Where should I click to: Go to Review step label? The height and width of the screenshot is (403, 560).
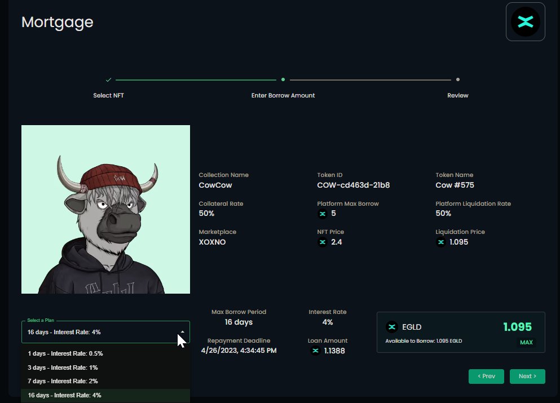(x=458, y=95)
